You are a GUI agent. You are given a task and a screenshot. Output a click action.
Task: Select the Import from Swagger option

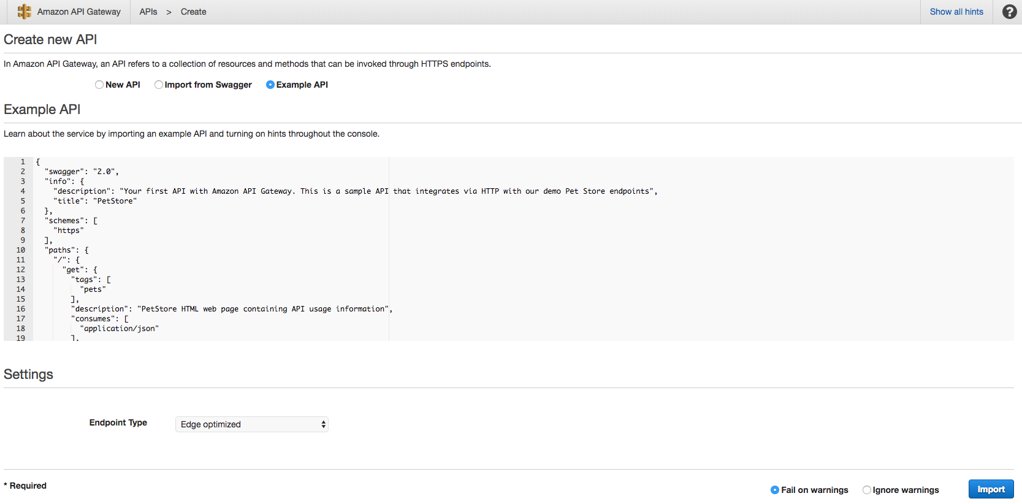[159, 85]
